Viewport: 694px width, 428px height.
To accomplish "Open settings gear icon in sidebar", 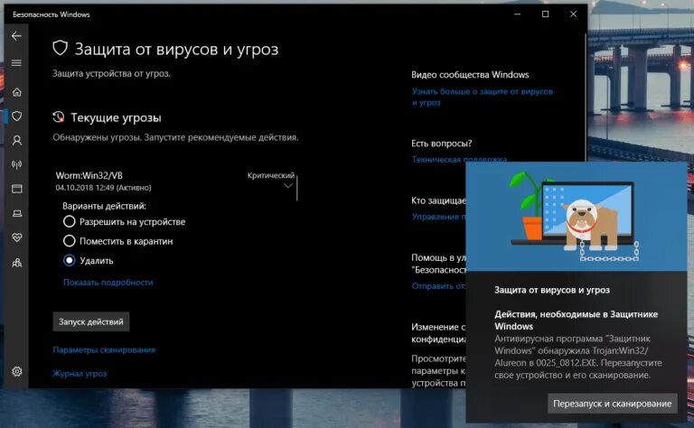I will point(17,371).
